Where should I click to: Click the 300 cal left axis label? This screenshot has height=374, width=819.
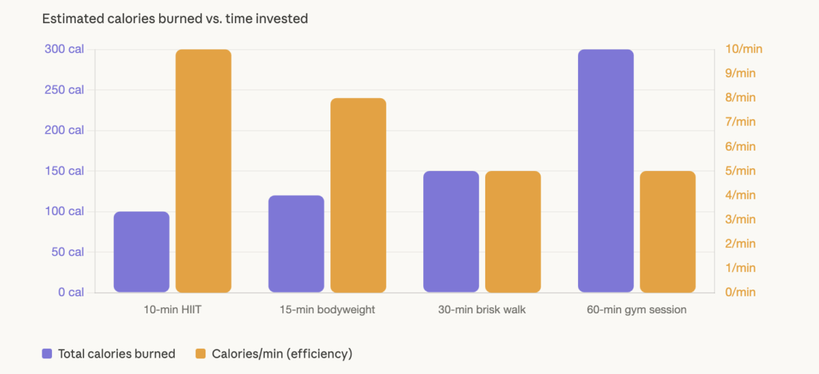click(64, 49)
